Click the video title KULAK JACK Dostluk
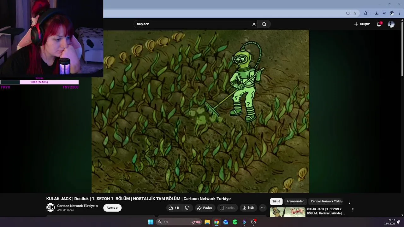This screenshot has height=227, width=404. click(x=139, y=199)
